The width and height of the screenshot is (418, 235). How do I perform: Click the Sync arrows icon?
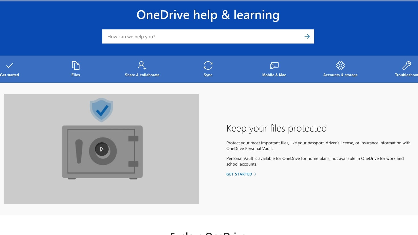[x=208, y=65]
